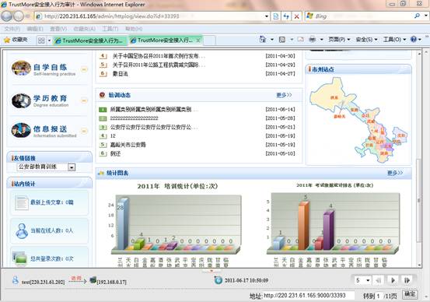Click the refresh icon beside address bar
The width and height of the screenshot is (430, 302).
(x=286, y=16)
